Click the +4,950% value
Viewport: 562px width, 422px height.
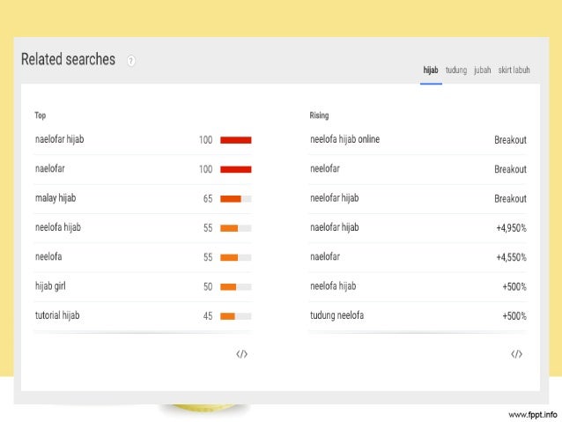512,228
